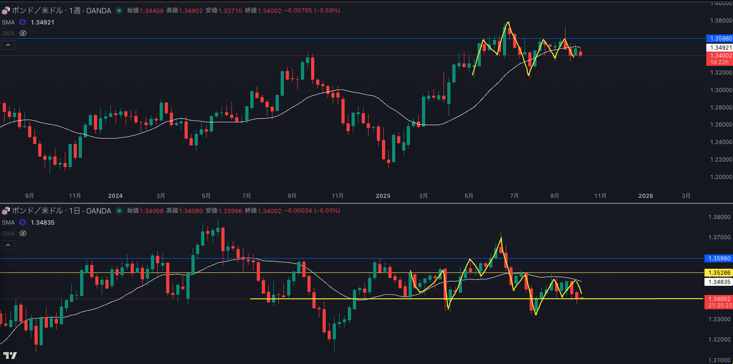Click the purple sync icon beside daily SMA
The height and width of the screenshot is (364, 733).
[x=23, y=222]
